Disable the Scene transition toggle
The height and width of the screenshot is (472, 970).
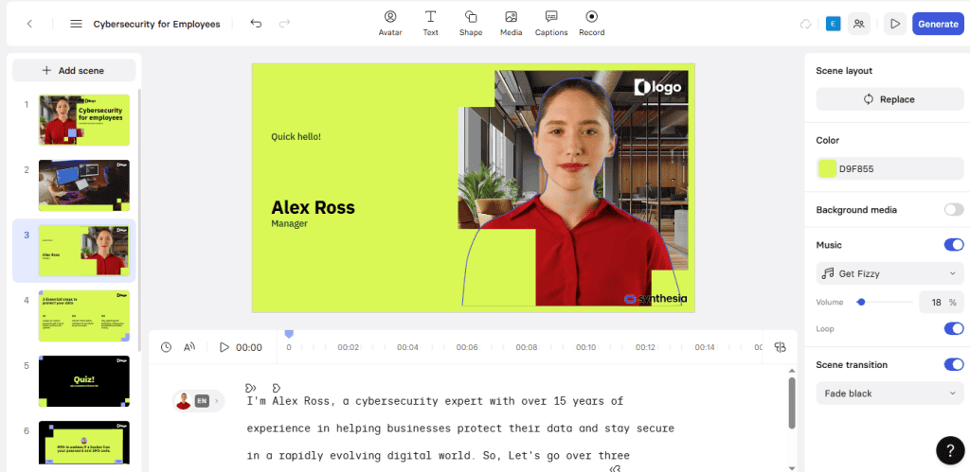pos(953,364)
